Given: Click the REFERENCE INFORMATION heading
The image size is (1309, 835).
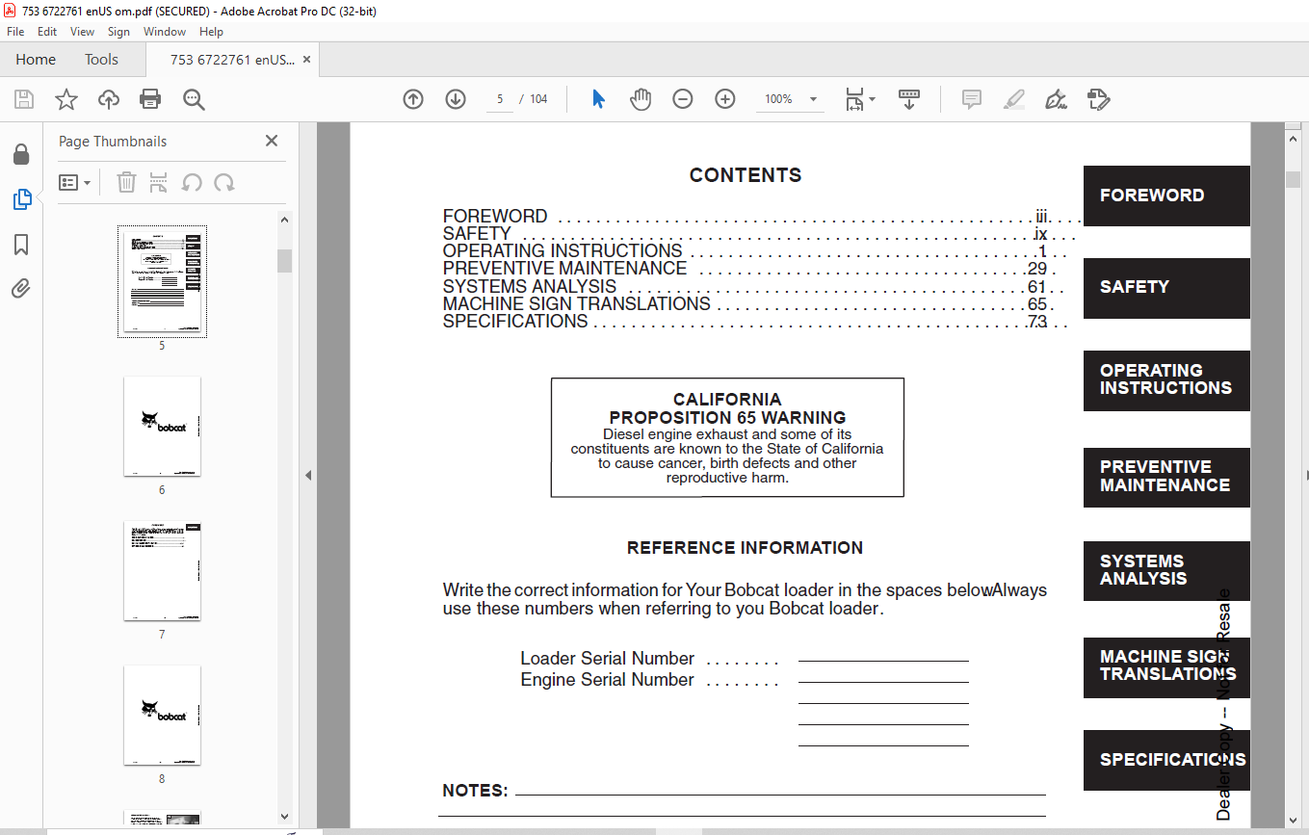Looking at the screenshot, I should click(x=745, y=548).
